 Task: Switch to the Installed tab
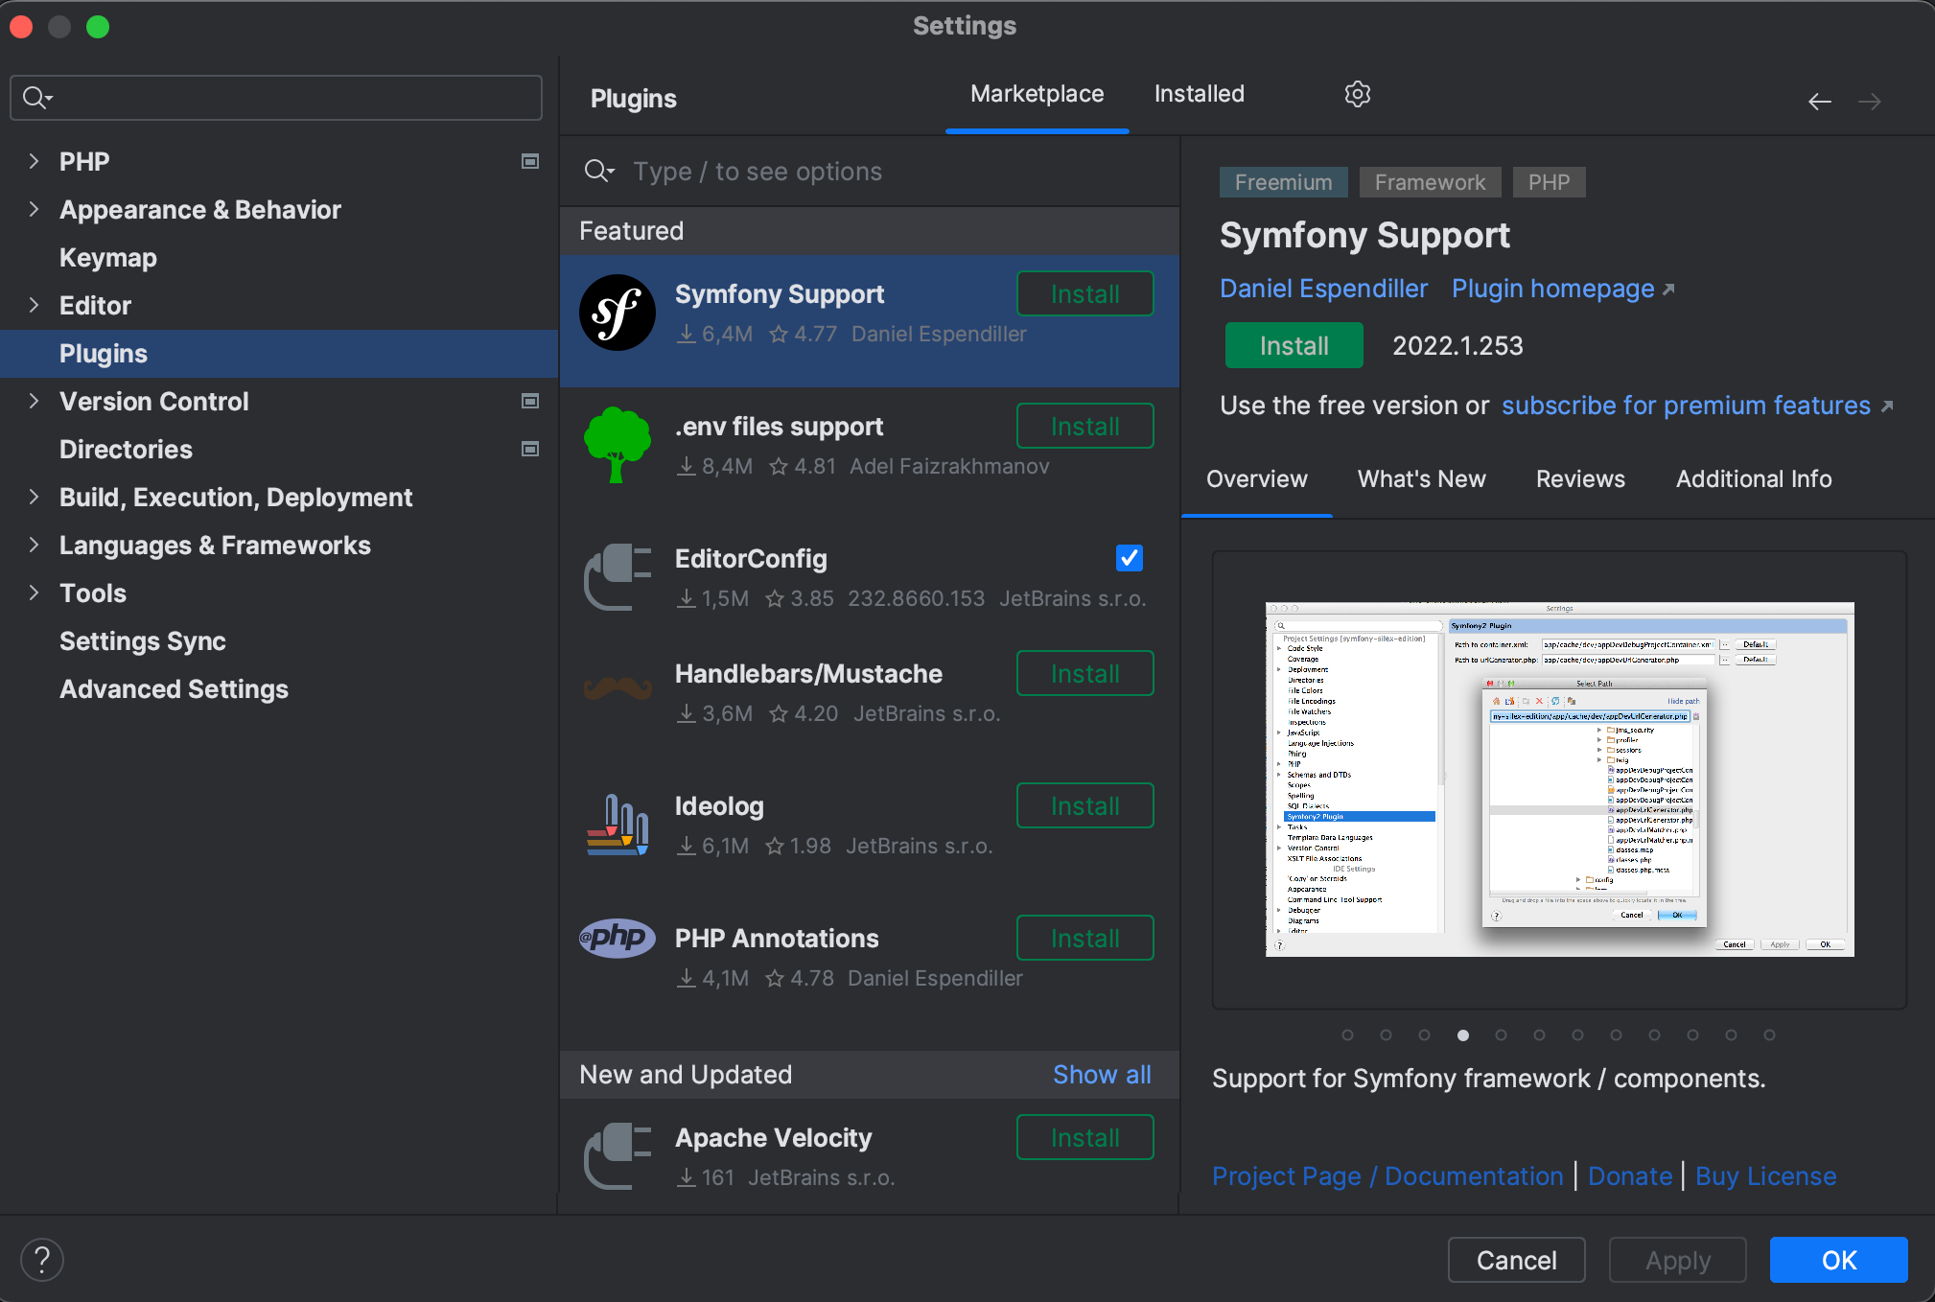(1199, 94)
